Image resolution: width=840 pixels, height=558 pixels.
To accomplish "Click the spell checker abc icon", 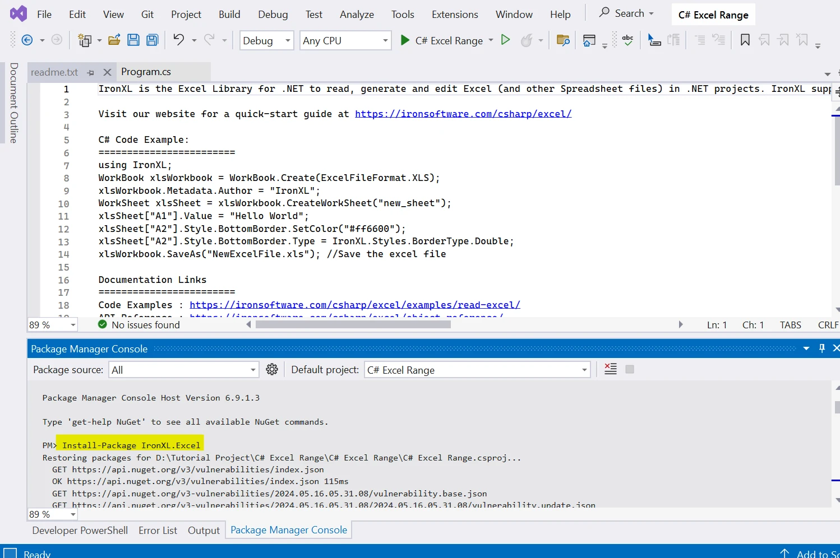I will click(x=627, y=40).
